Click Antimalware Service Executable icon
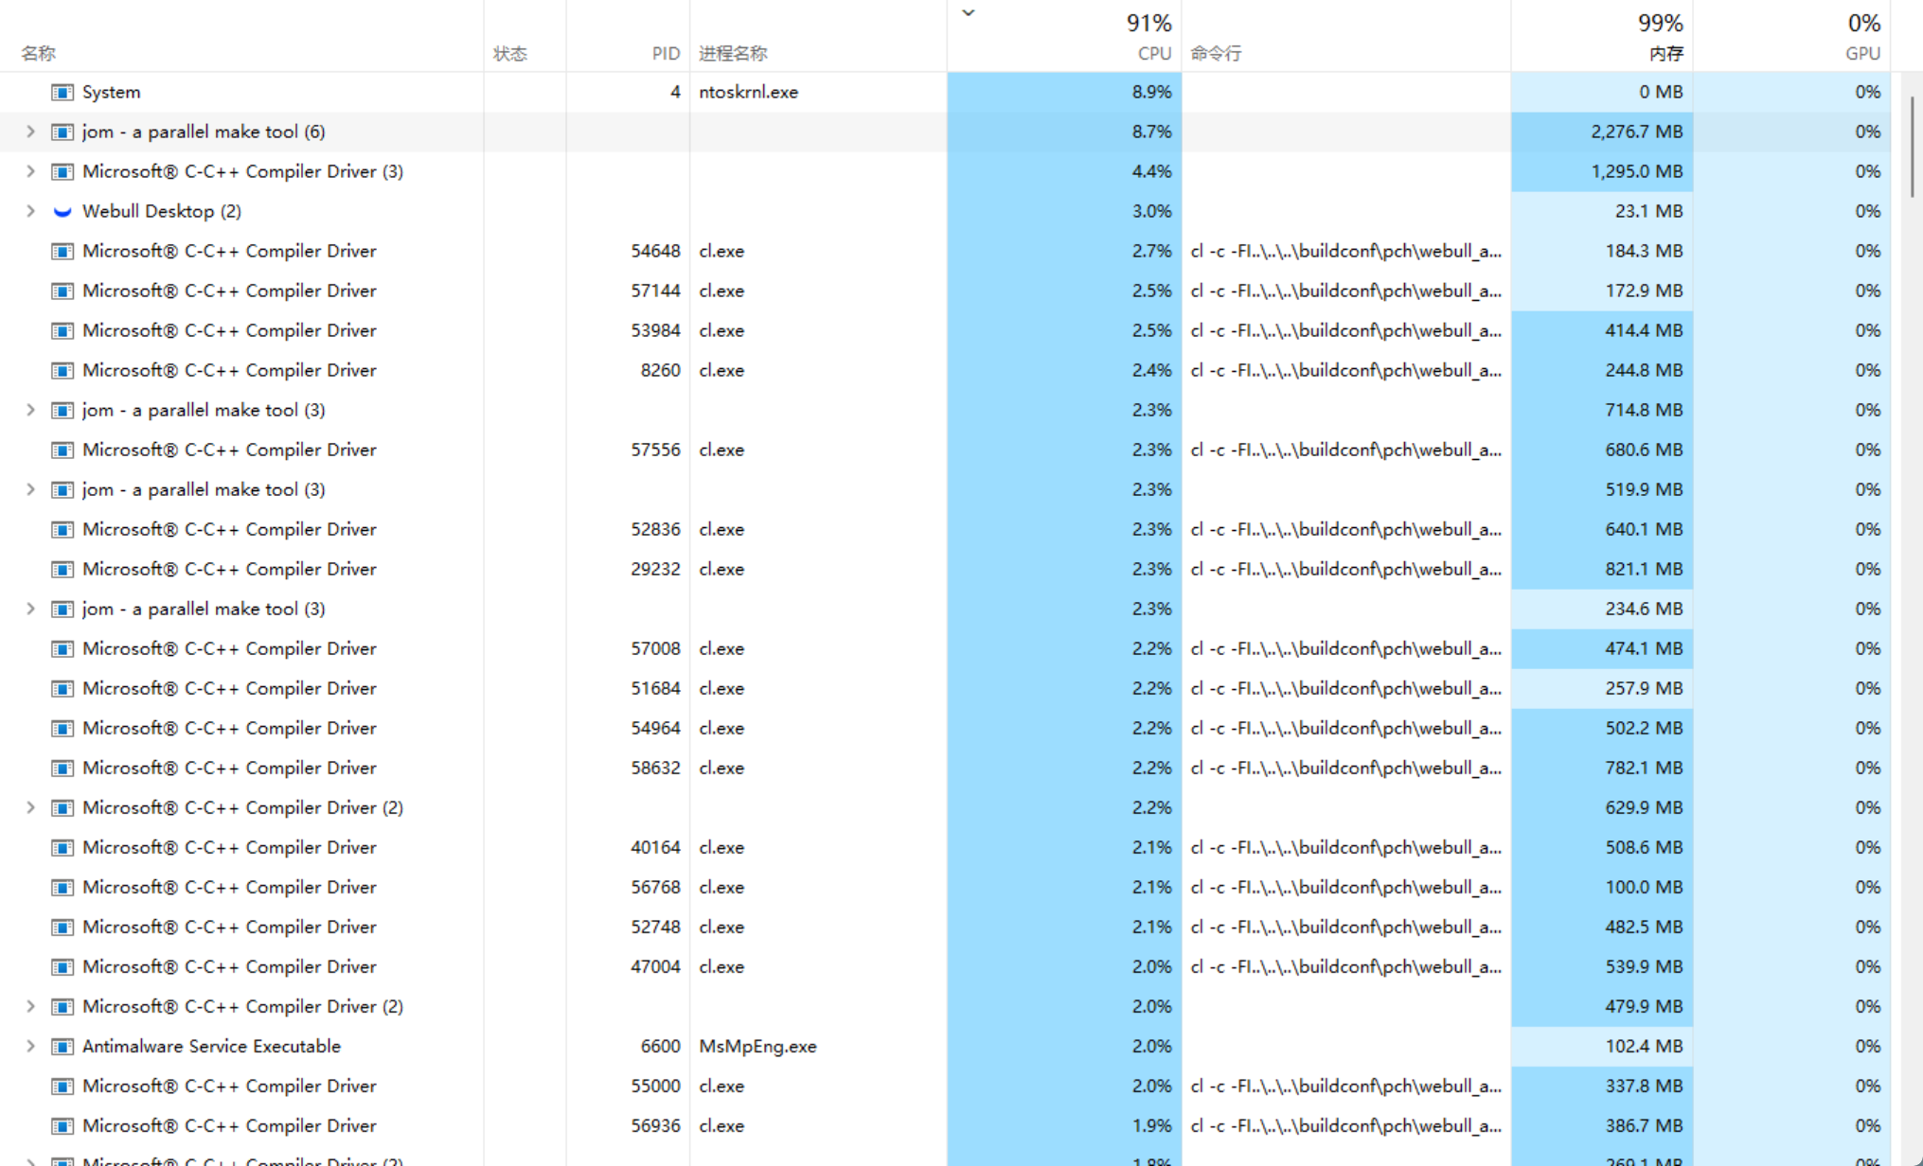 point(62,1046)
